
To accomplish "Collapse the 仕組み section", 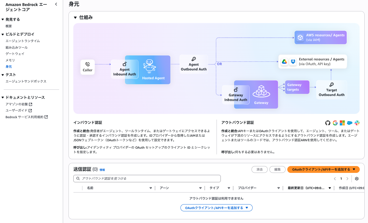I will pos(75,17).
